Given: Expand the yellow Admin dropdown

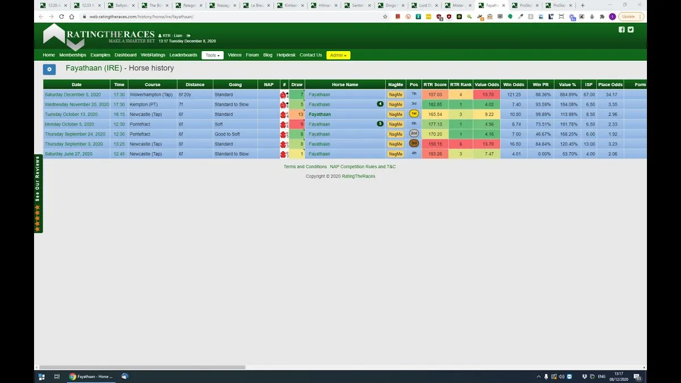Looking at the screenshot, I should click(338, 55).
